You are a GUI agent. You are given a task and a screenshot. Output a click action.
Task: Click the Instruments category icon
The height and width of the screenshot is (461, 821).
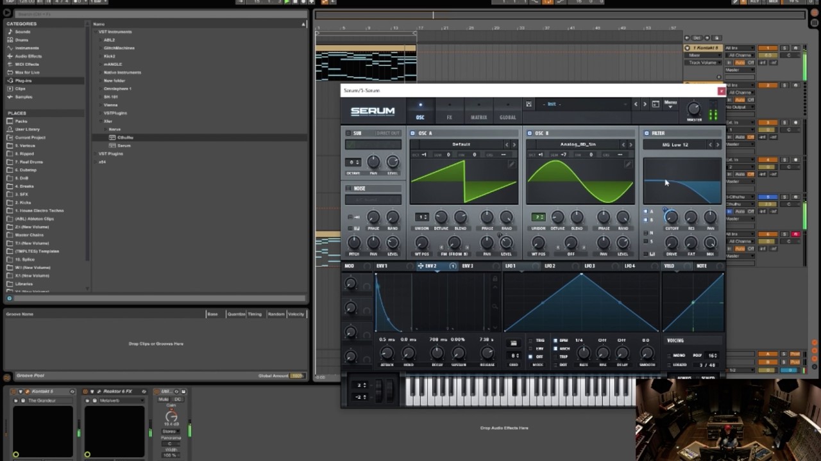10,48
